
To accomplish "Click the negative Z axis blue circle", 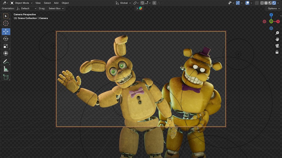I will click(x=271, y=28).
